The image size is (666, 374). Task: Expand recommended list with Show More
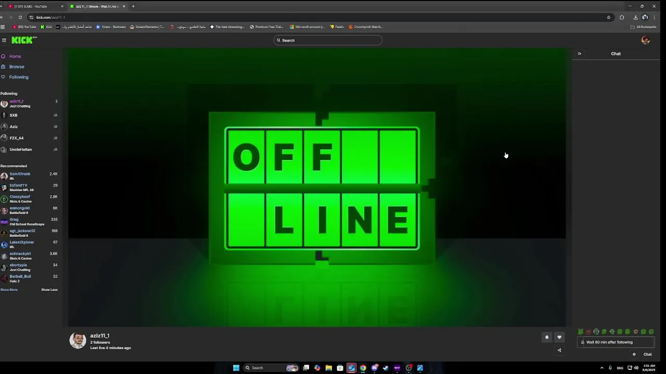[9, 290]
